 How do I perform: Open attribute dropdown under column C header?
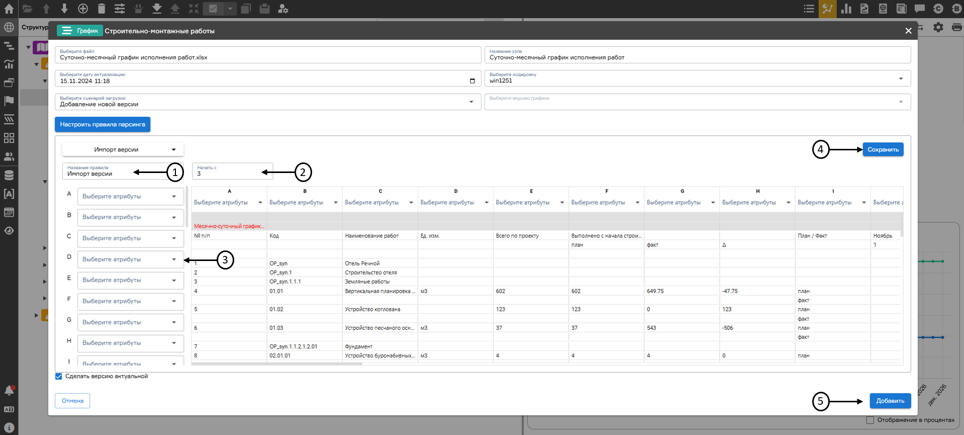(379, 202)
